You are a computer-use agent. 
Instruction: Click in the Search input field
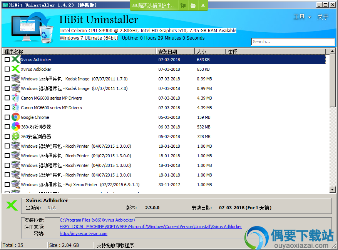pyautogui.click(x=293, y=42)
